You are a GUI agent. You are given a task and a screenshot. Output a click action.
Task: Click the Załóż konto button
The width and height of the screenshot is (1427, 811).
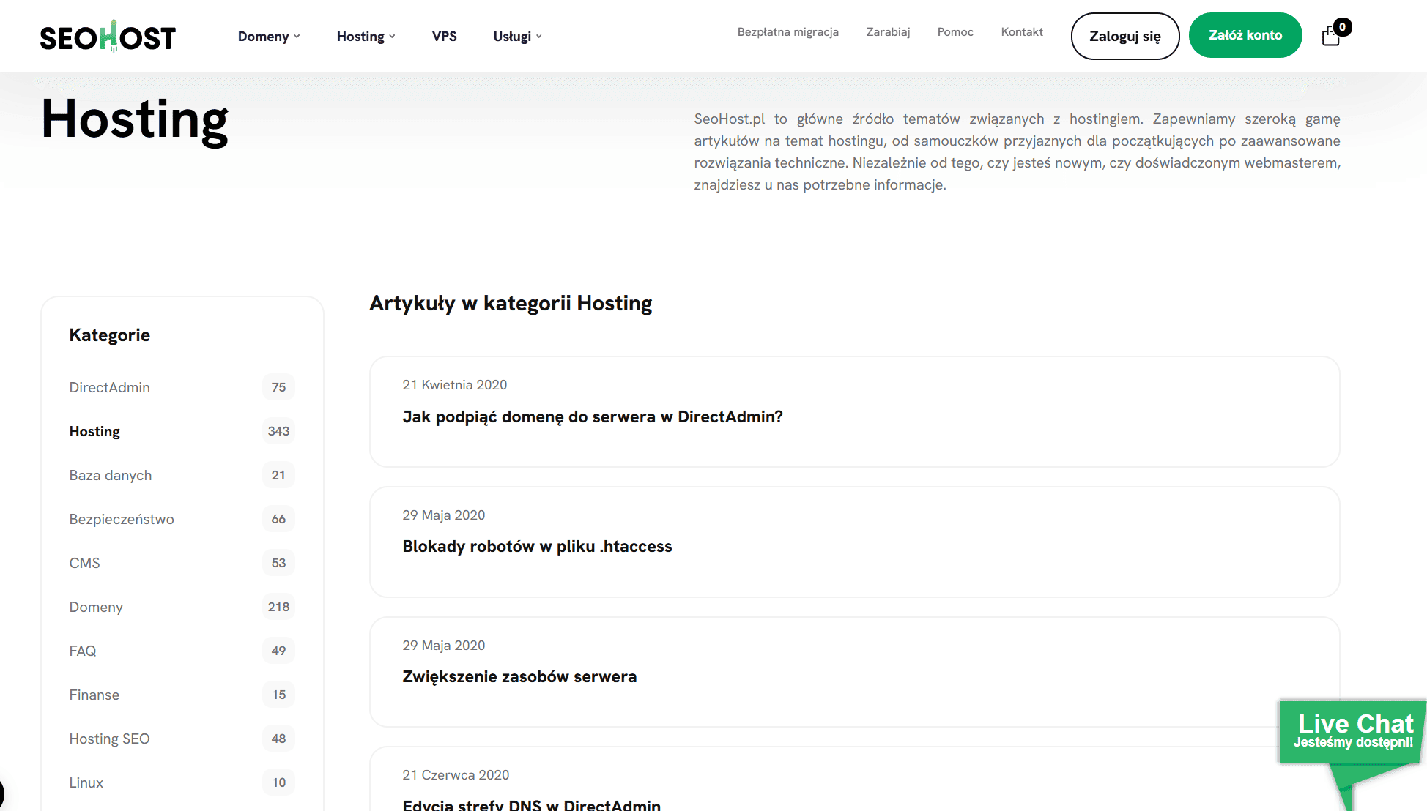tap(1245, 35)
